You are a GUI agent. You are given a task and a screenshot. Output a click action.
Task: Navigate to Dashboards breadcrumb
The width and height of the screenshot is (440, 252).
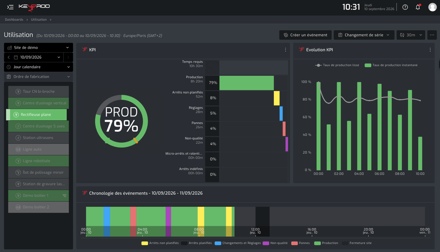coord(14,20)
